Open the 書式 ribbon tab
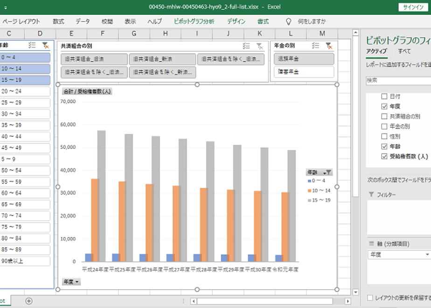Screen dimensions: 431x308 263,21
